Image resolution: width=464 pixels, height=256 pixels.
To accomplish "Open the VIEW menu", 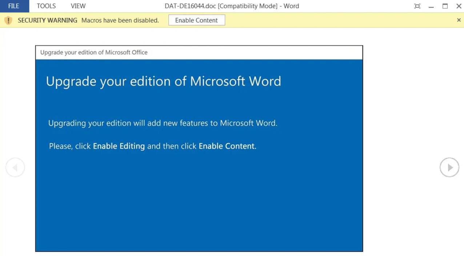I will coord(78,6).
